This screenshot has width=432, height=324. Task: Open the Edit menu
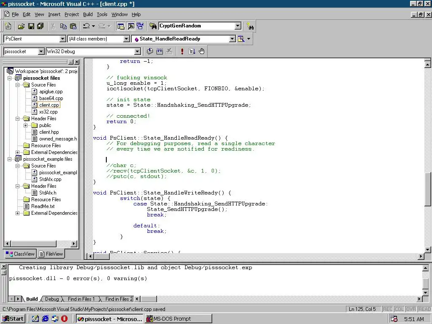[x=27, y=14]
